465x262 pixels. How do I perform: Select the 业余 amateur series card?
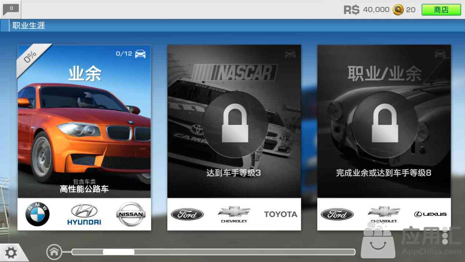84,137
